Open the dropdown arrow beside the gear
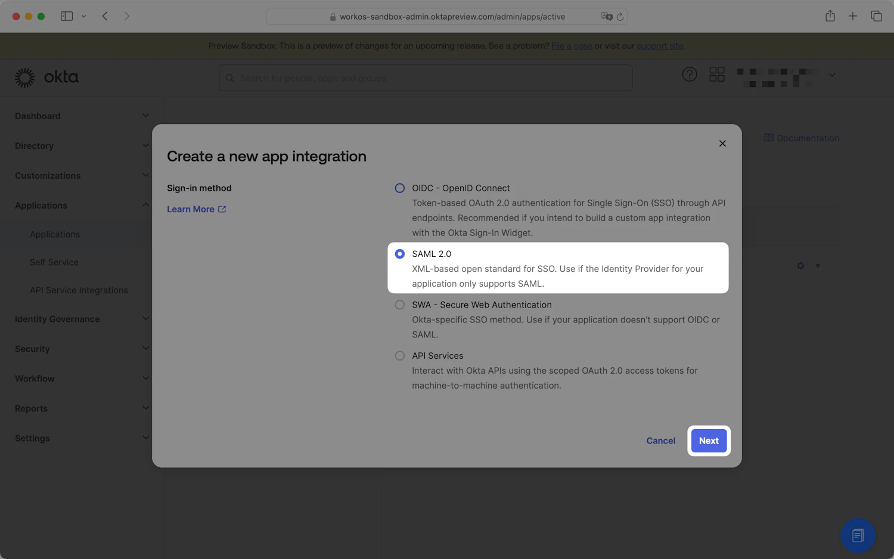Viewport: 894px width, 559px height. 818,266
